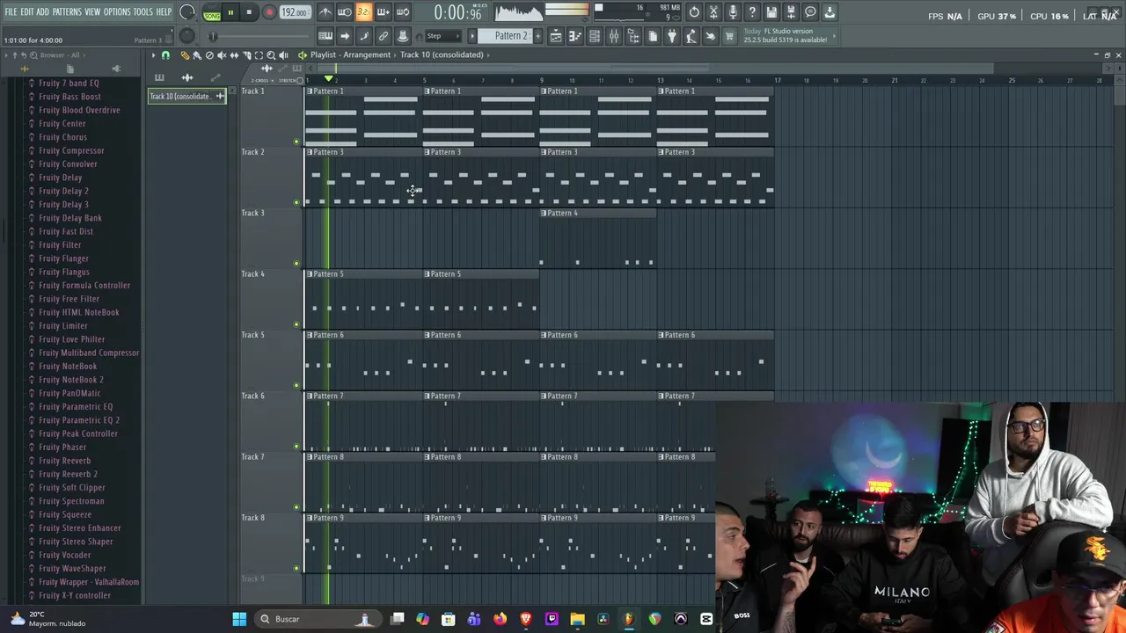Click the main volume knob

tap(187, 12)
